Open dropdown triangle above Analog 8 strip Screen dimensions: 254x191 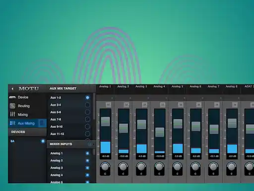[239, 98]
